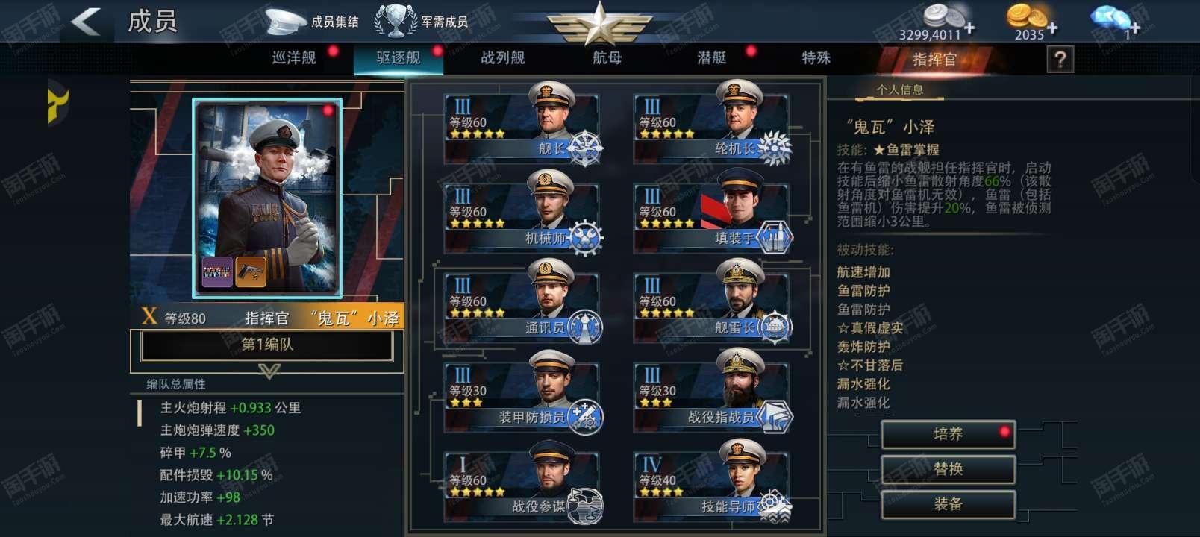Open the 第1编队 formation selector
This screenshot has height=537, width=1200.
tap(267, 345)
